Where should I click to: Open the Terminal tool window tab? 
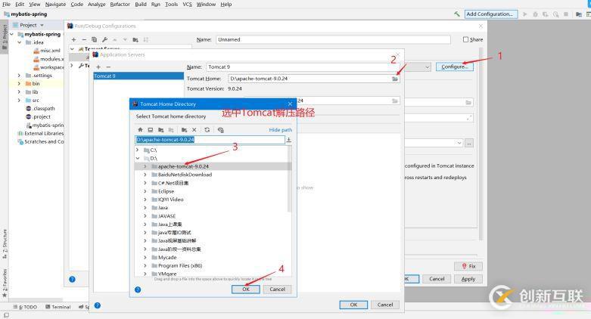click(58, 307)
